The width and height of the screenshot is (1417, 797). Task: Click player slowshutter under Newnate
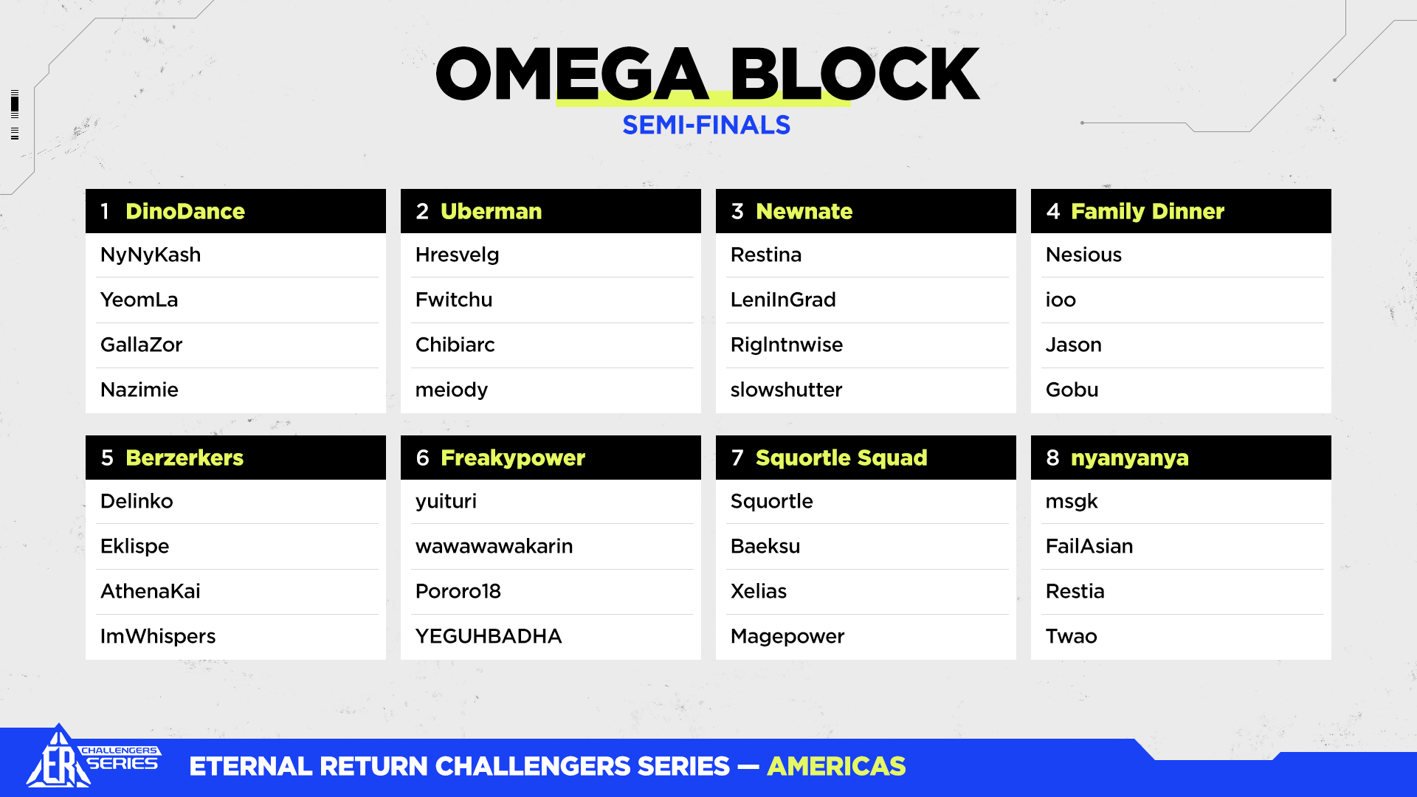tap(786, 390)
